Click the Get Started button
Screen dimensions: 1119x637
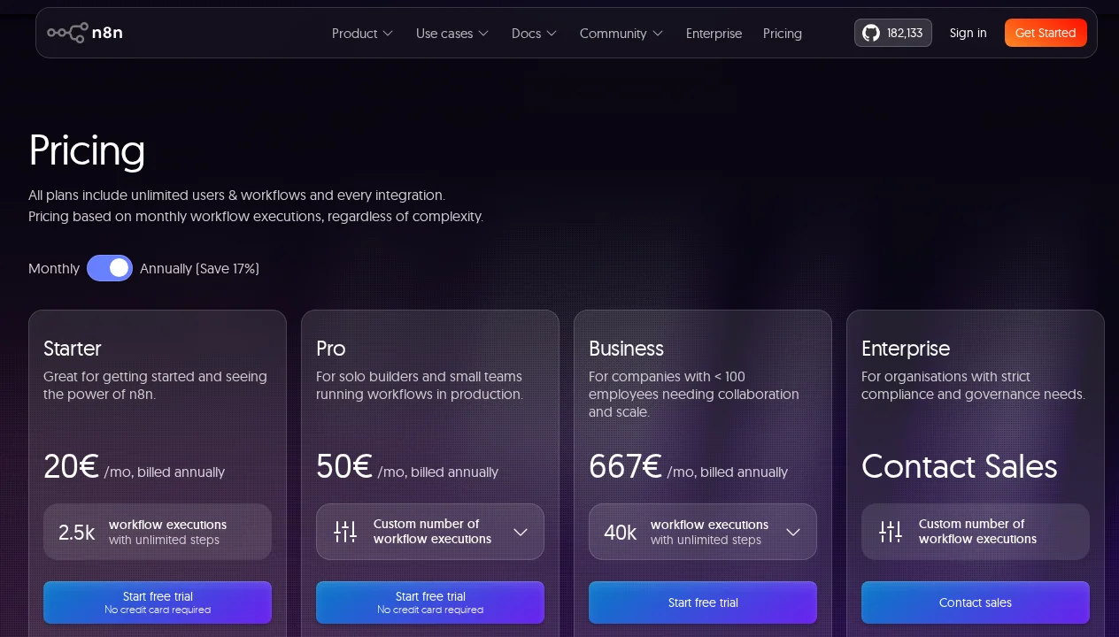click(x=1046, y=33)
